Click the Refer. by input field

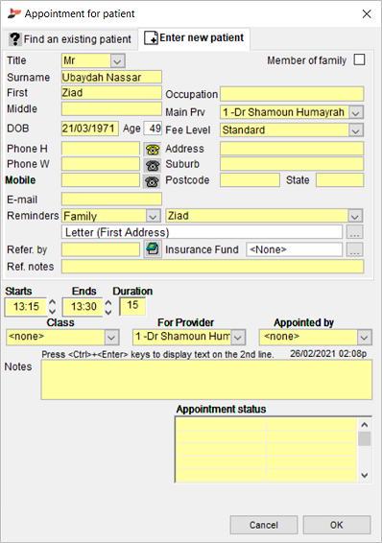[101, 249]
